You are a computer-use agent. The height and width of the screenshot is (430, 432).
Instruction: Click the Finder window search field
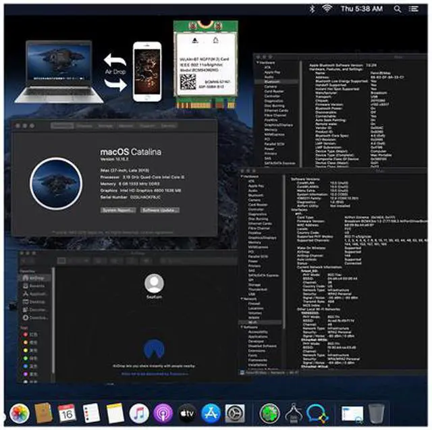(198, 261)
